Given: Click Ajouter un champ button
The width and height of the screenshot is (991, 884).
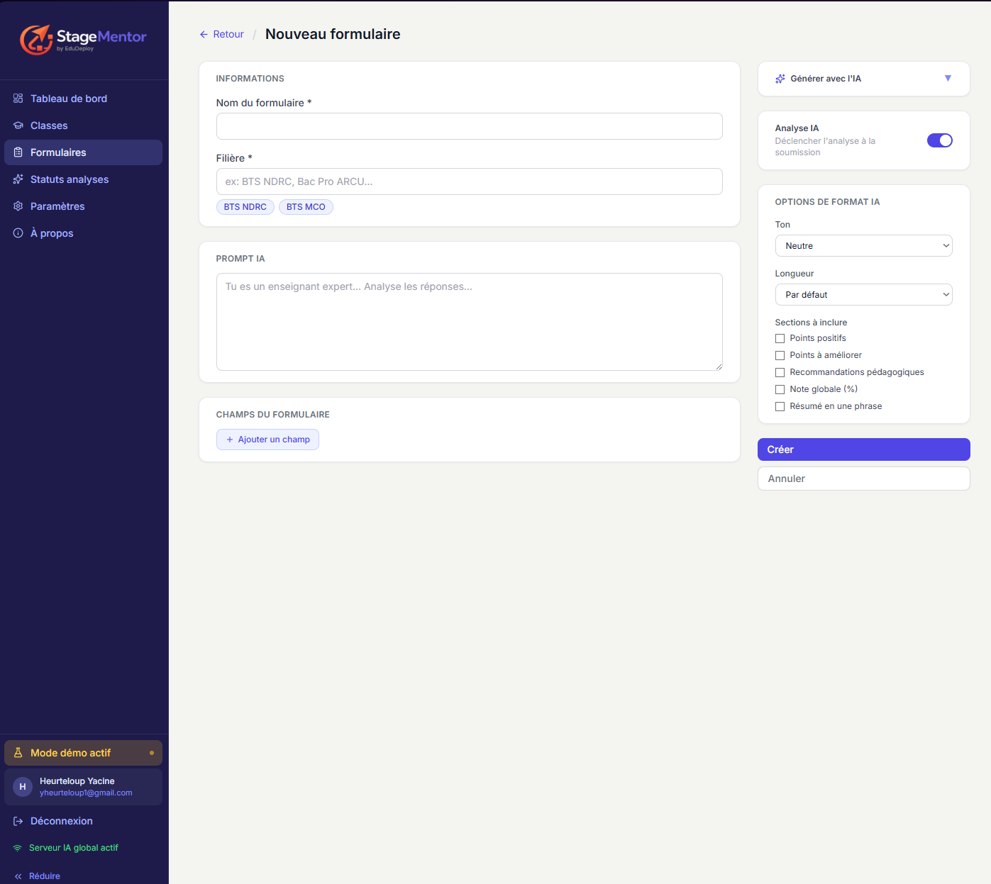Looking at the screenshot, I should click(x=267, y=440).
